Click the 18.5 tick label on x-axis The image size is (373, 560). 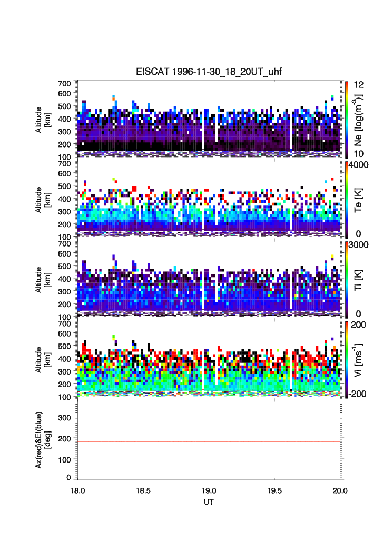click(x=143, y=490)
